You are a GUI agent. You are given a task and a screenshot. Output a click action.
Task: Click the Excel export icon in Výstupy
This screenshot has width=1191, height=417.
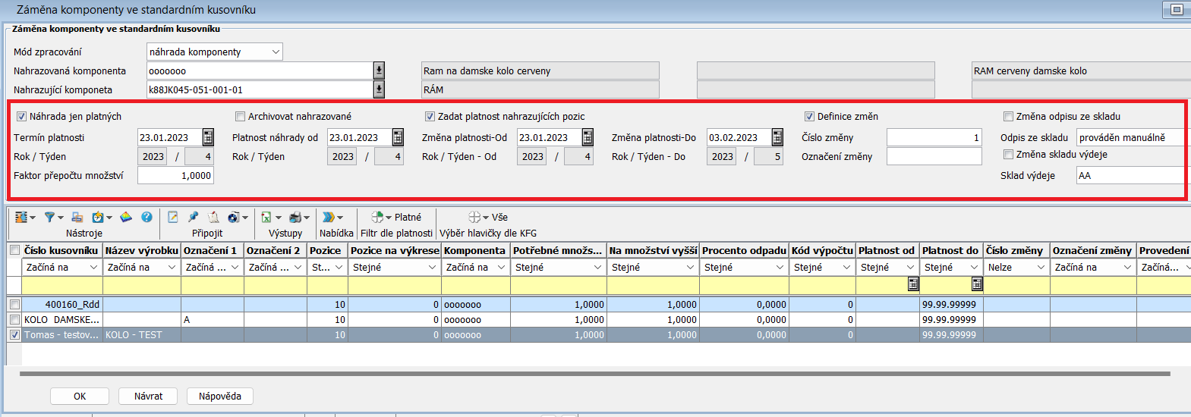[266, 218]
